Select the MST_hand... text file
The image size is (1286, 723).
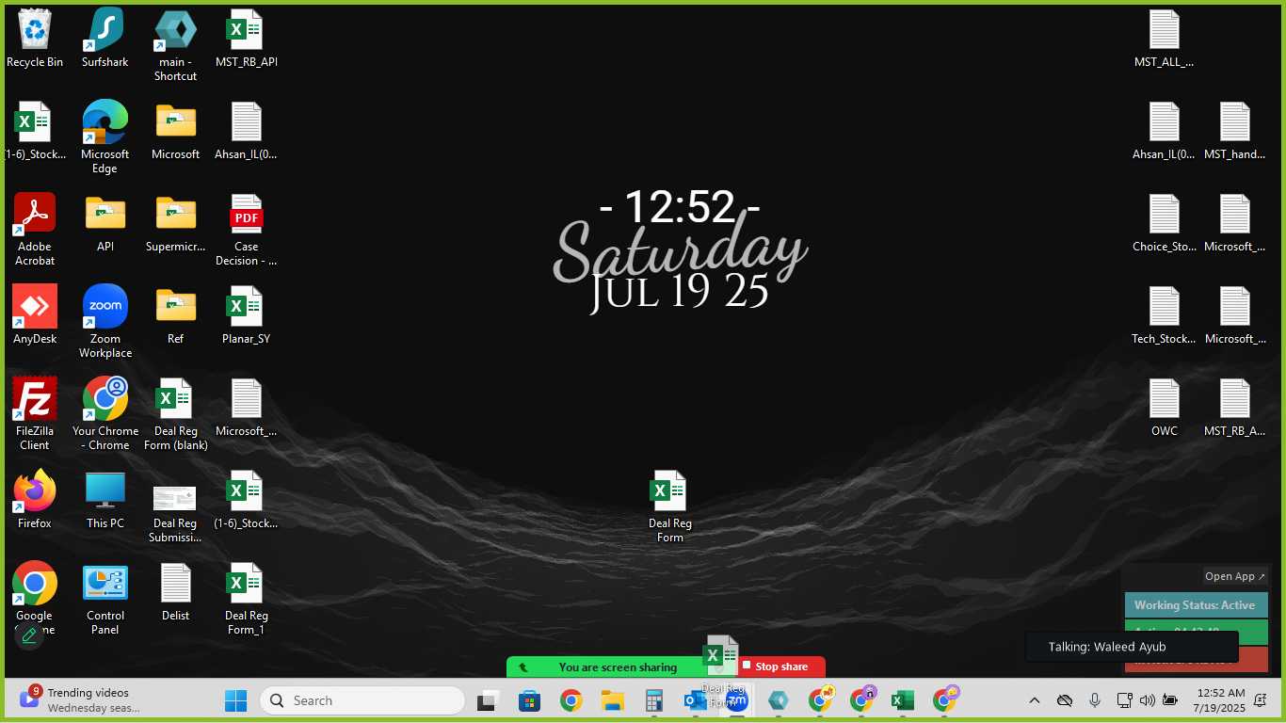click(x=1234, y=131)
